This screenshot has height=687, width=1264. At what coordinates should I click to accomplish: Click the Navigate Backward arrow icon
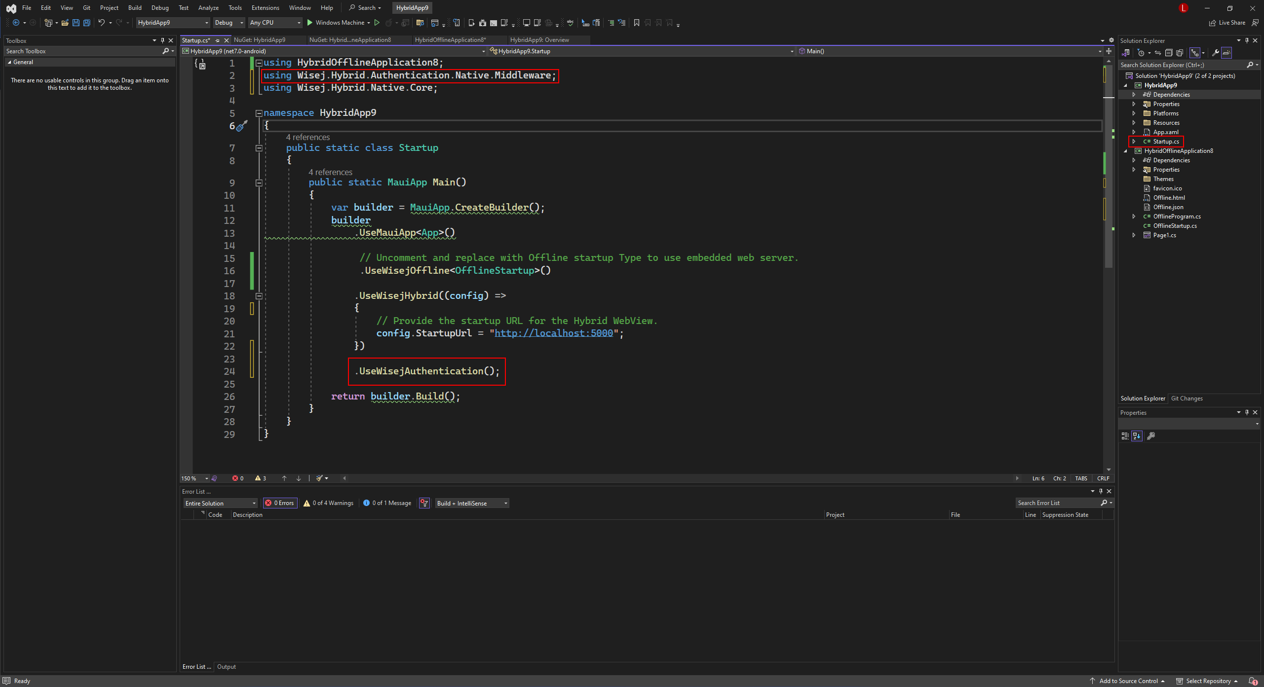(16, 23)
